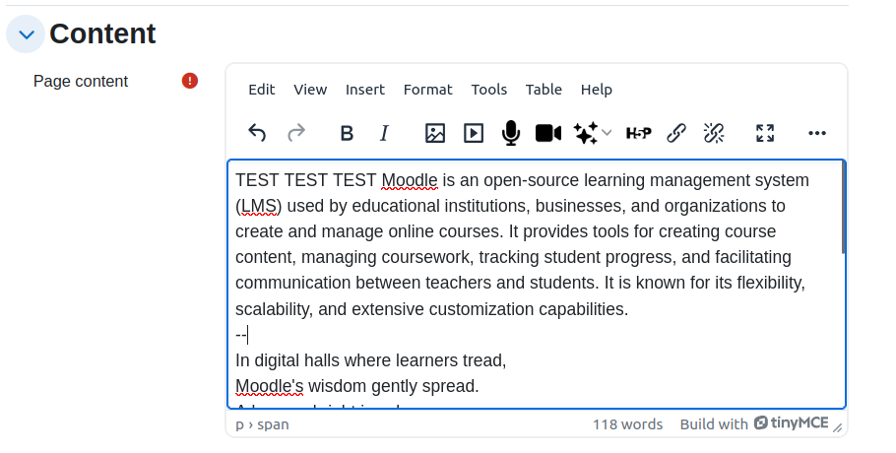This screenshot has width=896, height=453.
Task: Click the editor vertical scrollbar thumb
Action: coord(844,209)
